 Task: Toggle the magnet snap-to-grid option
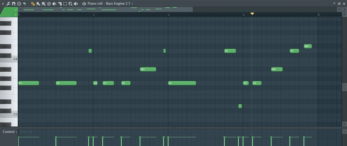point(14,4)
